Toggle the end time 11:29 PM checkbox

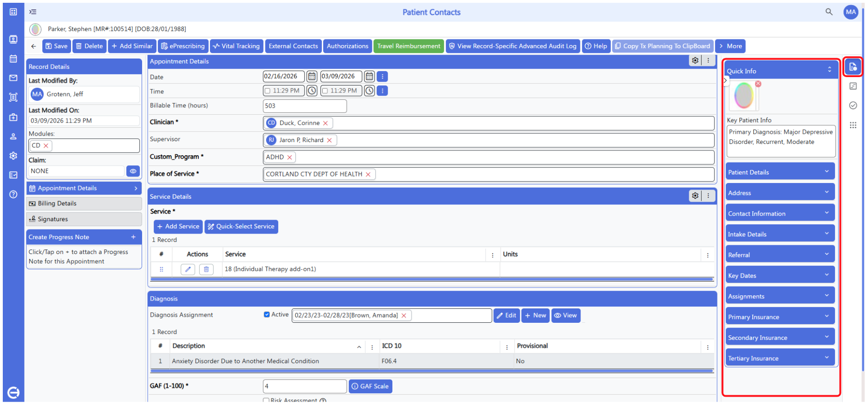click(325, 91)
